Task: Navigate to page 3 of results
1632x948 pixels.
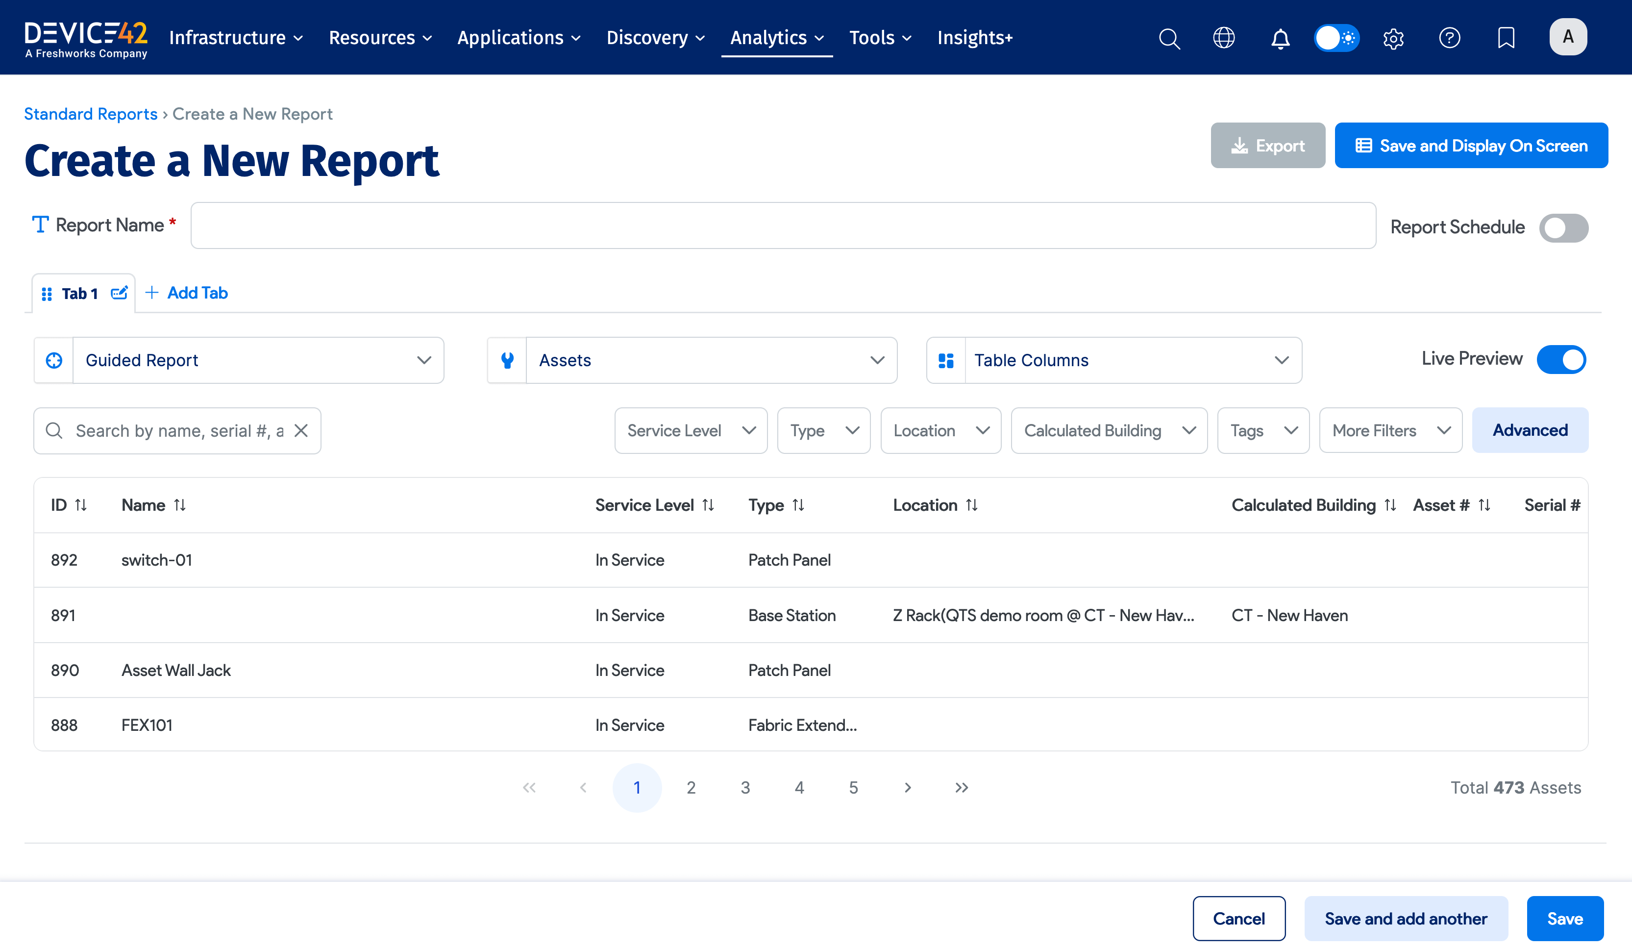Action: (745, 787)
